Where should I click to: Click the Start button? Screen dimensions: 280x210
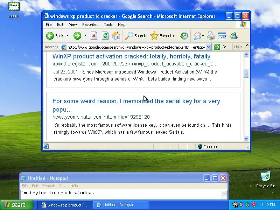(x=16, y=205)
